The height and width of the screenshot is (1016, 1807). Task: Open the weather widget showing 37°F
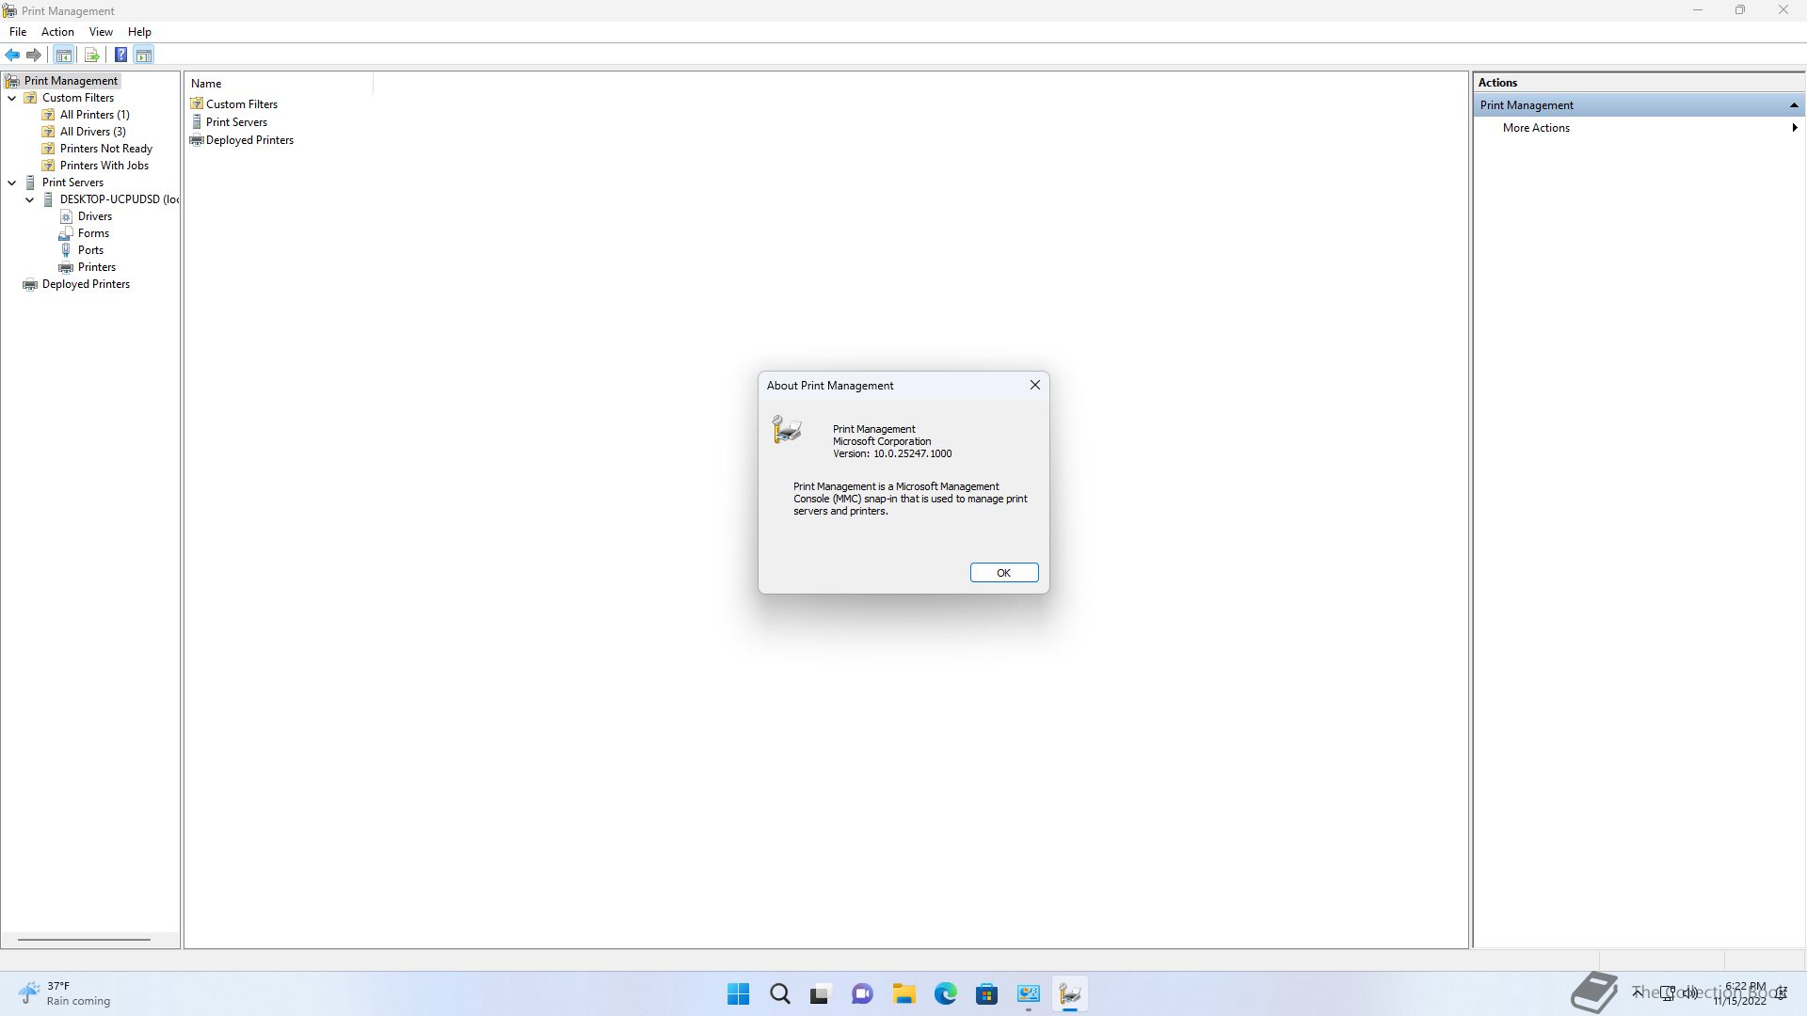click(64, 993)
